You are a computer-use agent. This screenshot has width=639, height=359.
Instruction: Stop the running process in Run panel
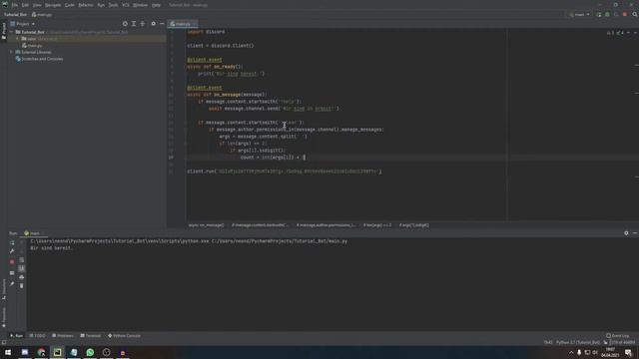[12, 262]
